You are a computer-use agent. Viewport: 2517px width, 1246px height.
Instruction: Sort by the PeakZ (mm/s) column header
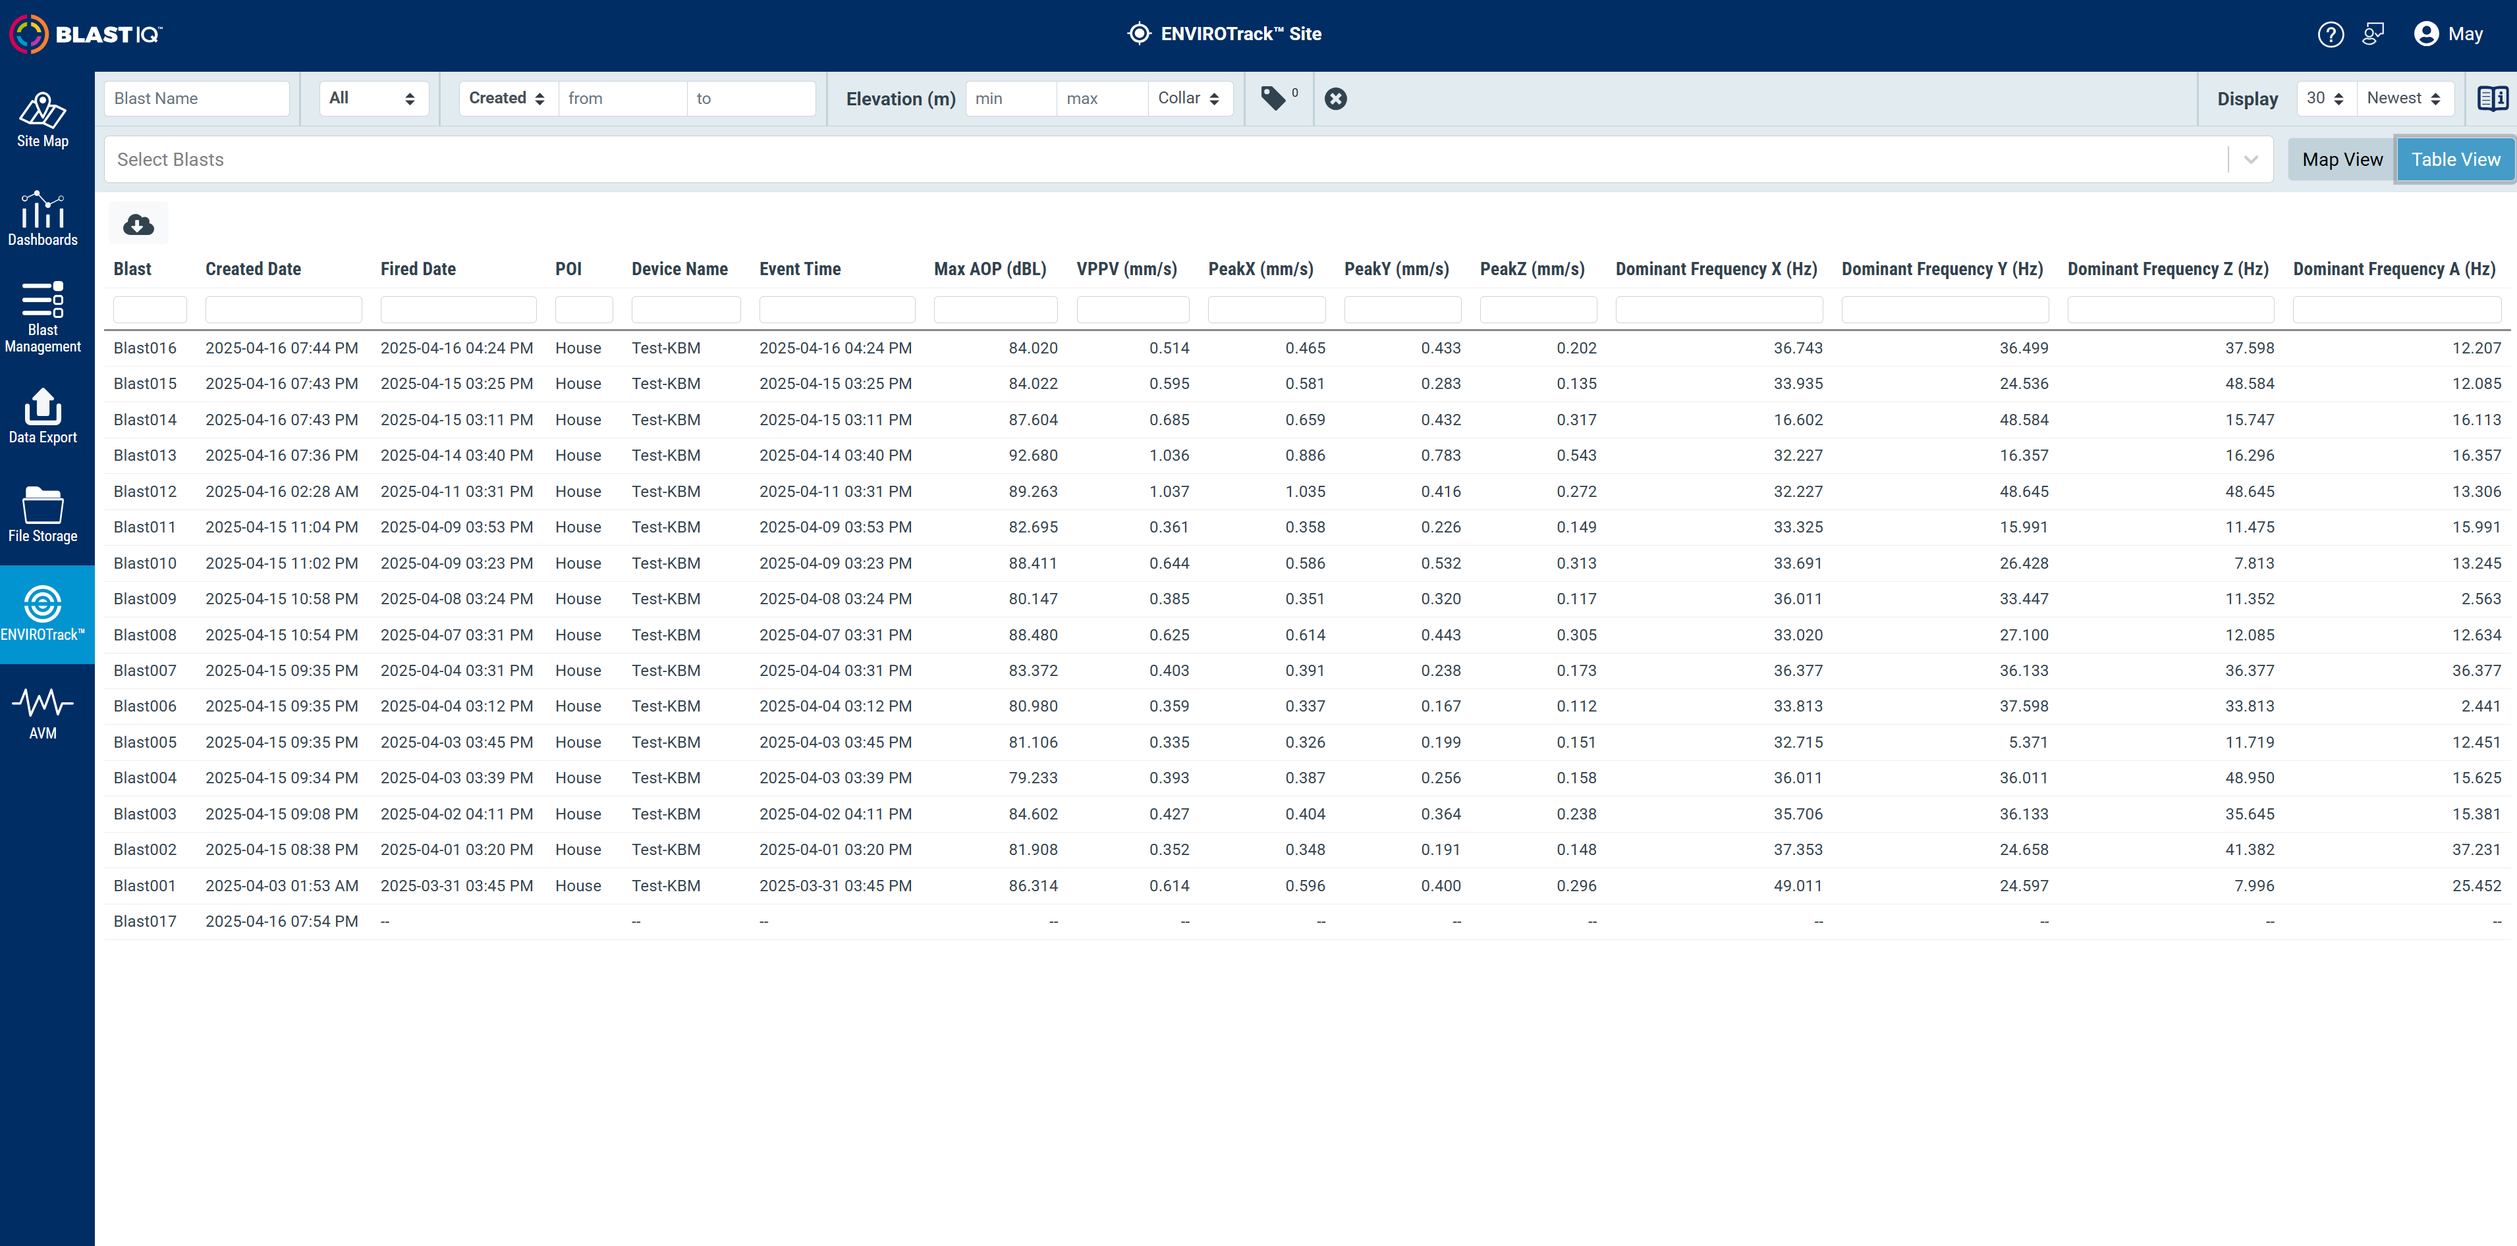tap(1532, 269)
